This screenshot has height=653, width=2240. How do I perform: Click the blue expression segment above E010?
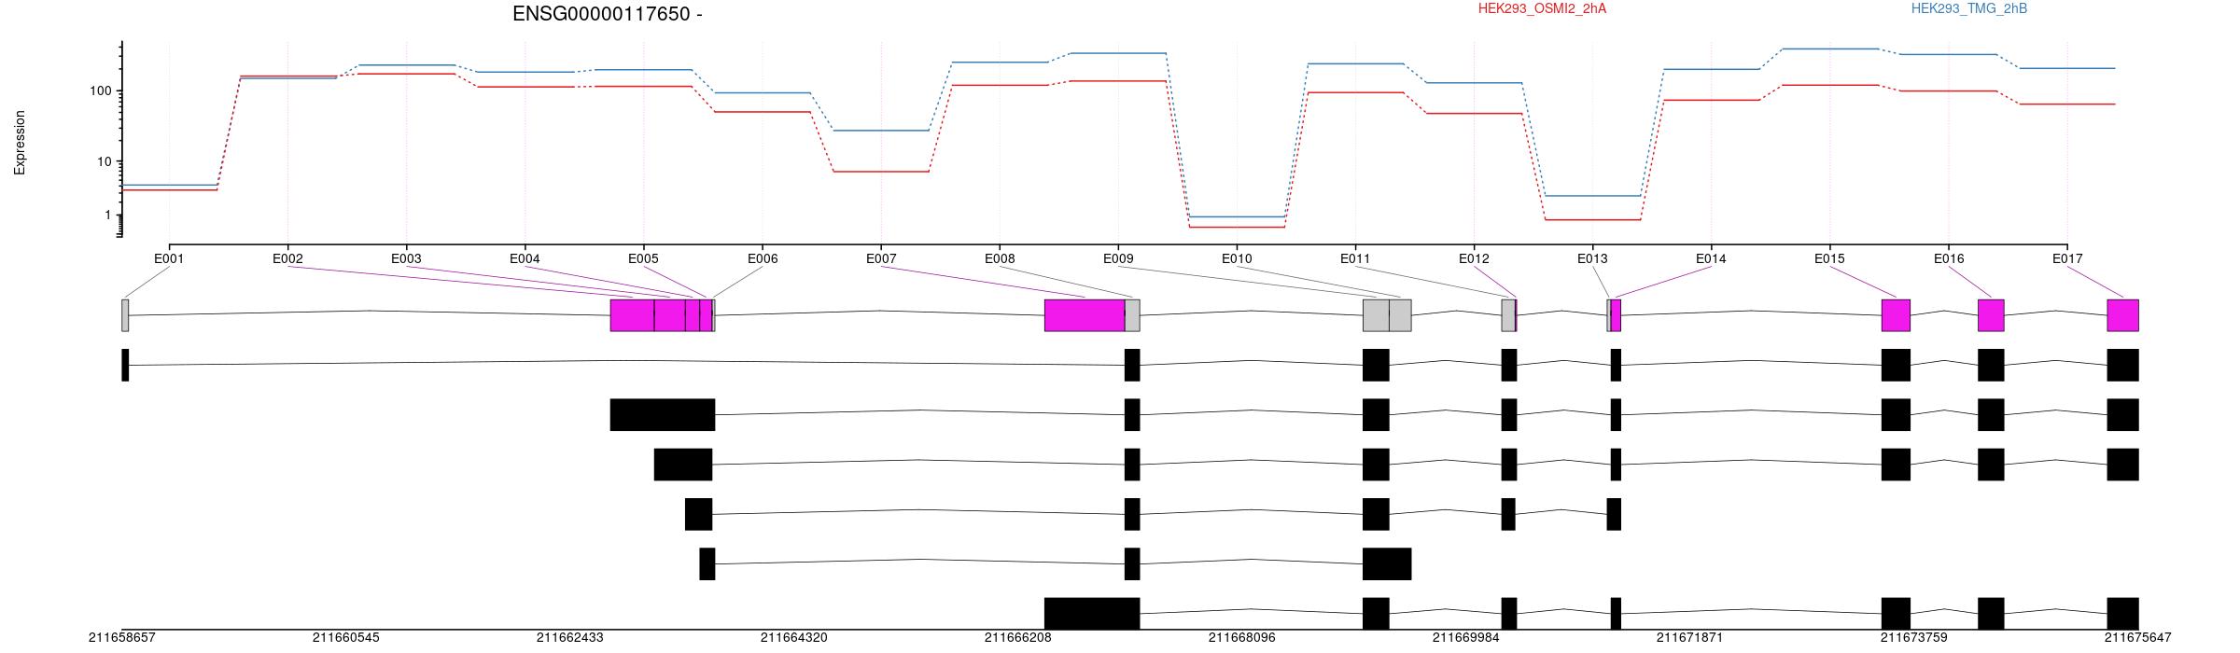[1237, 216]
